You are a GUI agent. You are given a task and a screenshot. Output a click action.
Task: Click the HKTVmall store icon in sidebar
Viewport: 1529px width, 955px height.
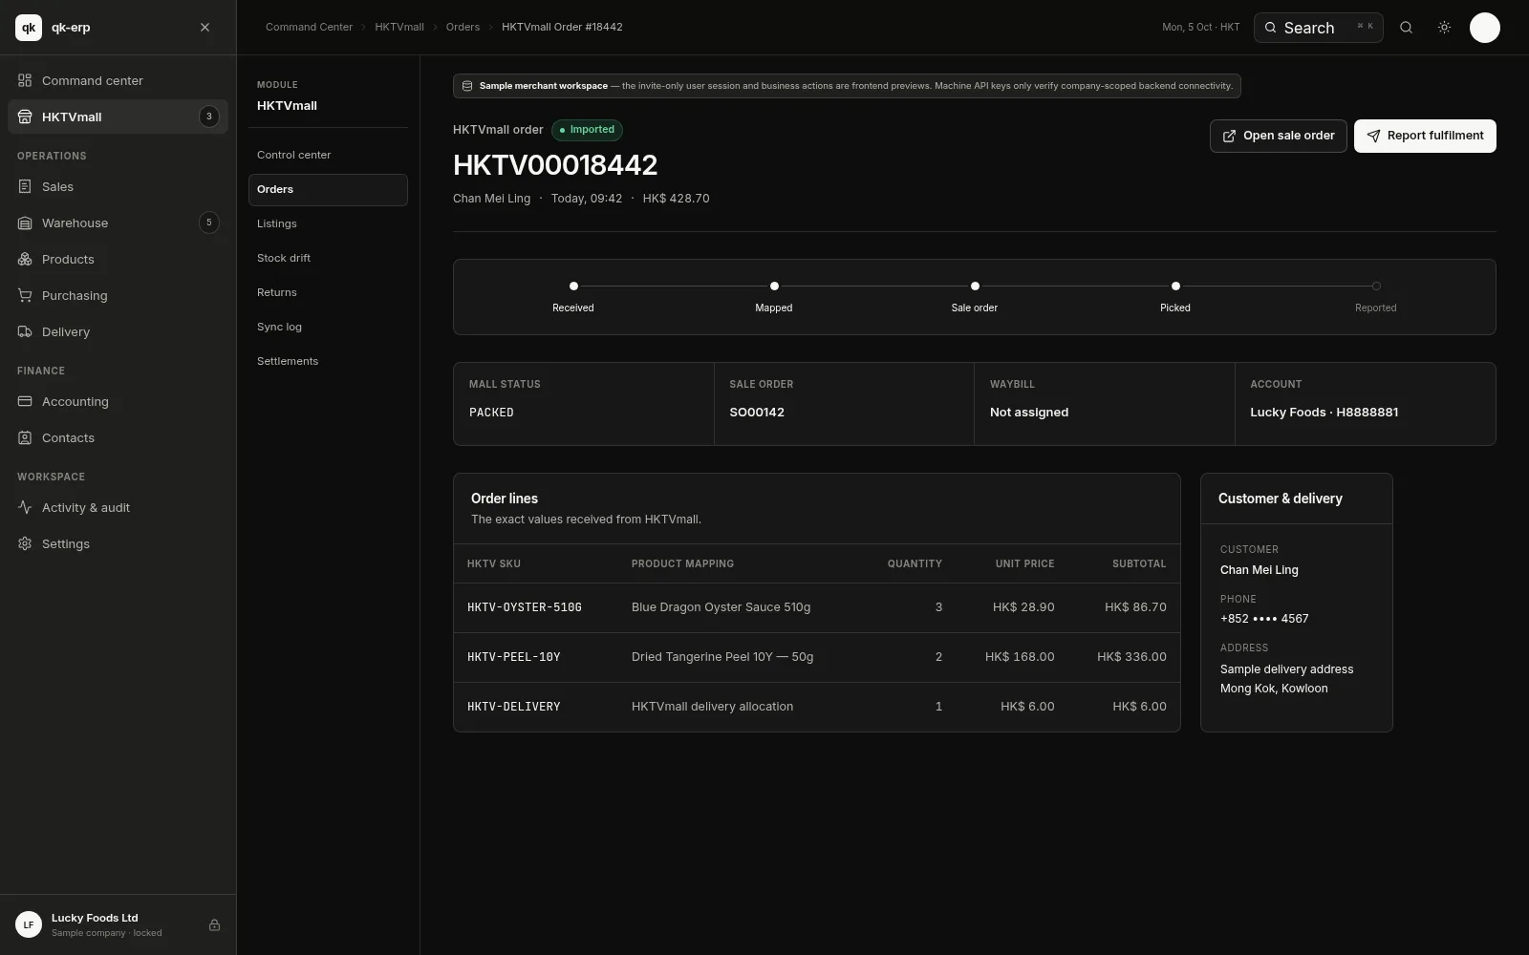coord(25,117)
